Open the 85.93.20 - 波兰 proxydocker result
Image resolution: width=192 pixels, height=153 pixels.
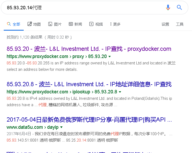89,49
